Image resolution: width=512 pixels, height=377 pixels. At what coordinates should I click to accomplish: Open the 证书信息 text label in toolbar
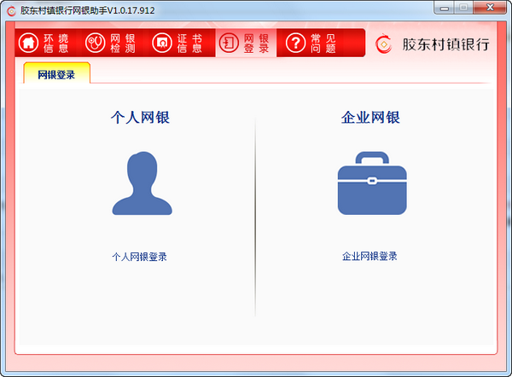(x=190, y=43)
